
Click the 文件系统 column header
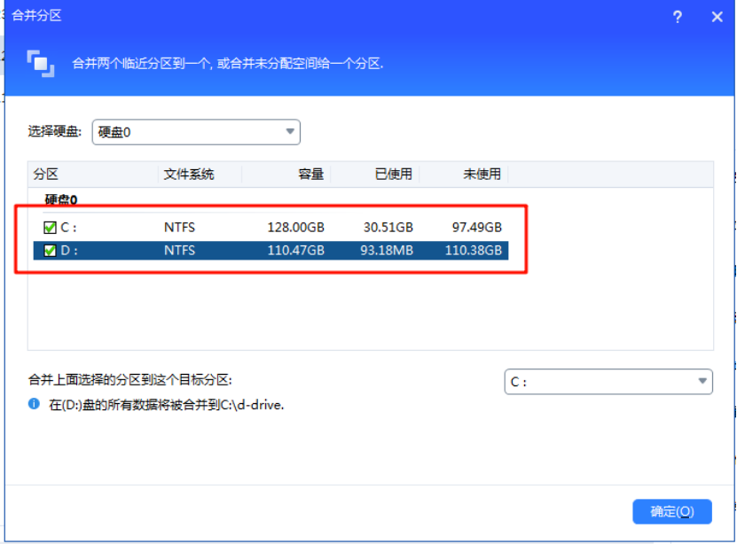[189, 175]
